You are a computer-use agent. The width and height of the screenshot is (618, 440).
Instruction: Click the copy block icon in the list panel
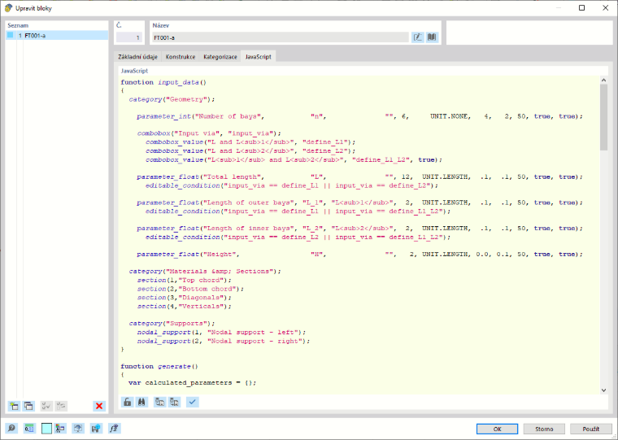click(x=28, y=406)
